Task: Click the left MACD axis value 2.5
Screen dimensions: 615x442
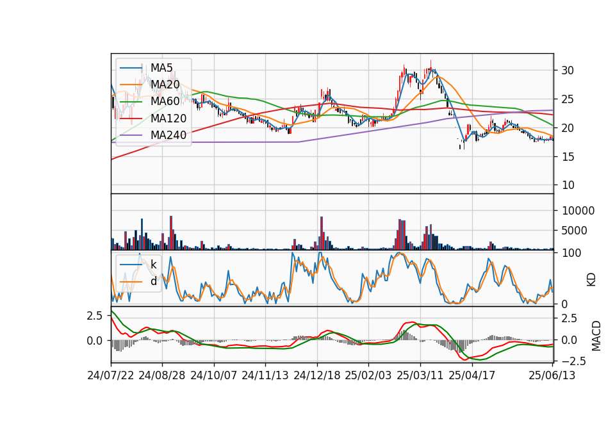Action: point(94,316)
